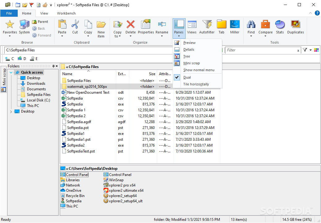
Task: Select New OpenDocument Text file
Action: pyautogui.click(x=88, y=92)
